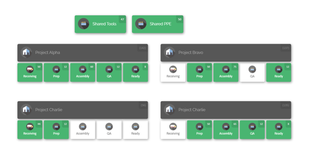Click the Project Alpha warehouse icon
This screenshot has height=154, width=309.
26,52
